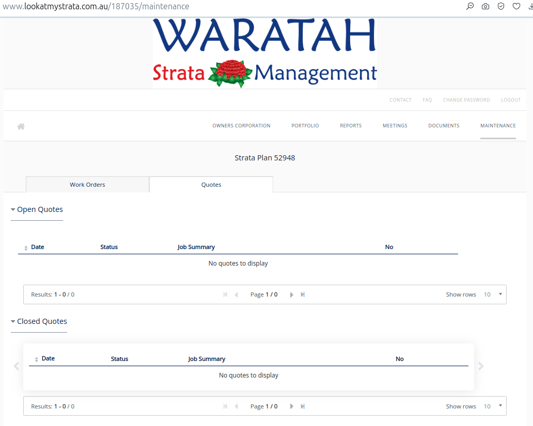Viewport: 533px width, 426px height.
Task: Click the Waratah Strata Management logo
Action: point(265,53)
